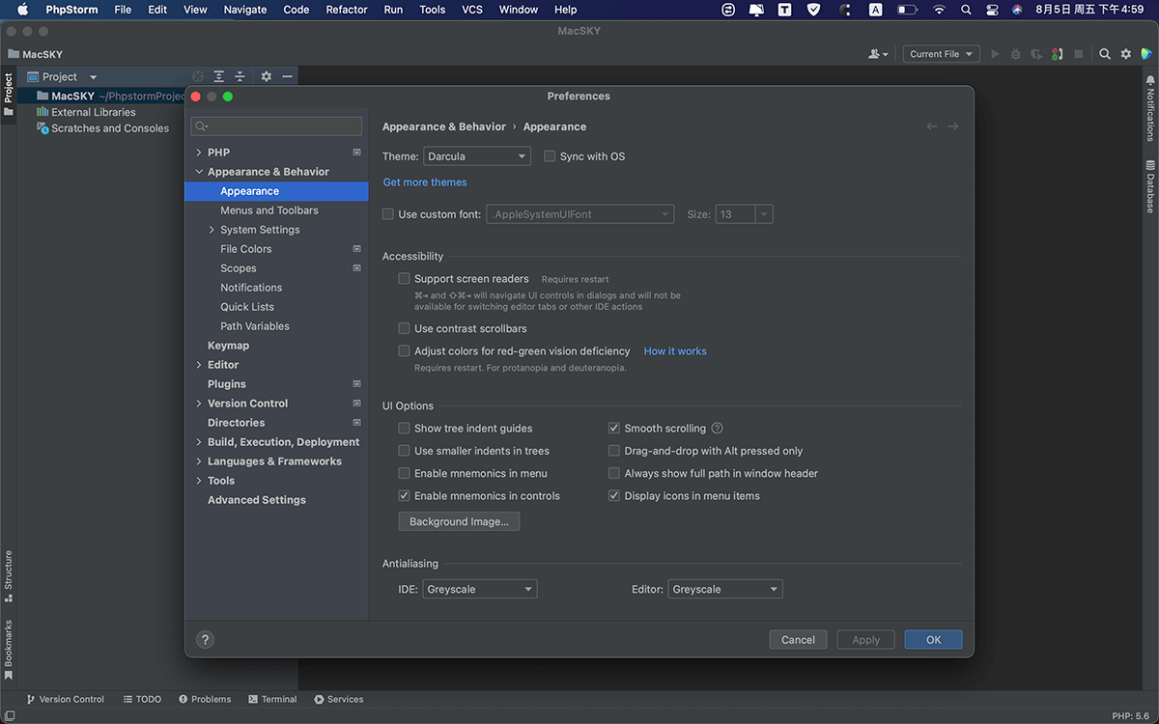Select Keymap in settings tree
This screenshot has width=1159, height=724.
tap(228, 346)
